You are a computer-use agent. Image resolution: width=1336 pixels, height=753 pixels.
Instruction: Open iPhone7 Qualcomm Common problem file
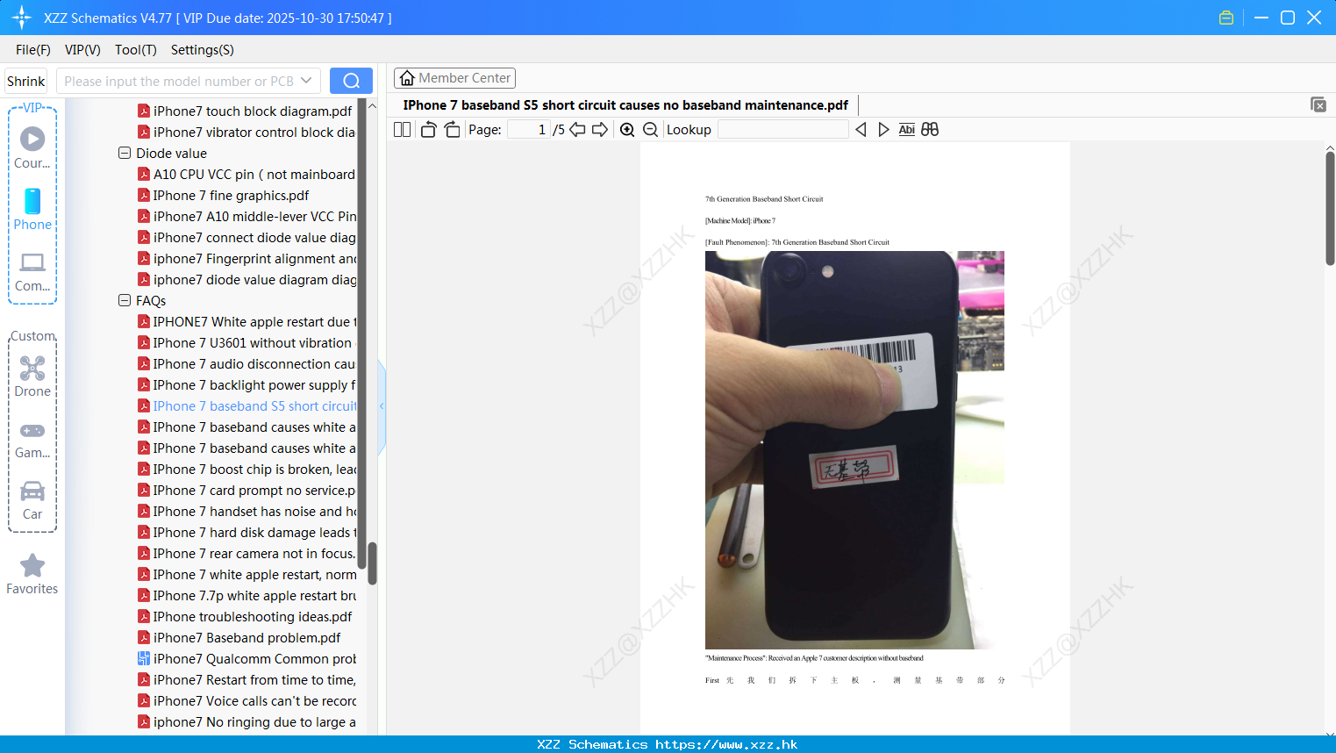246,658
